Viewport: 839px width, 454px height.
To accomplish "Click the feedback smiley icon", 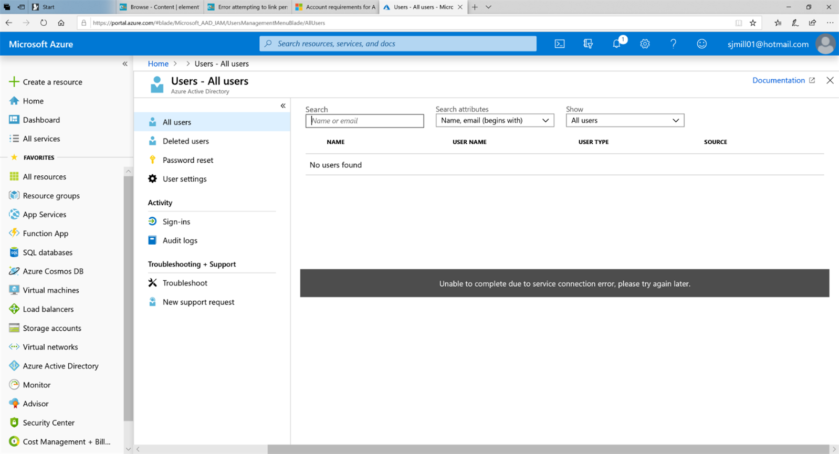I will pyautogui.click(x=701, y=44).
